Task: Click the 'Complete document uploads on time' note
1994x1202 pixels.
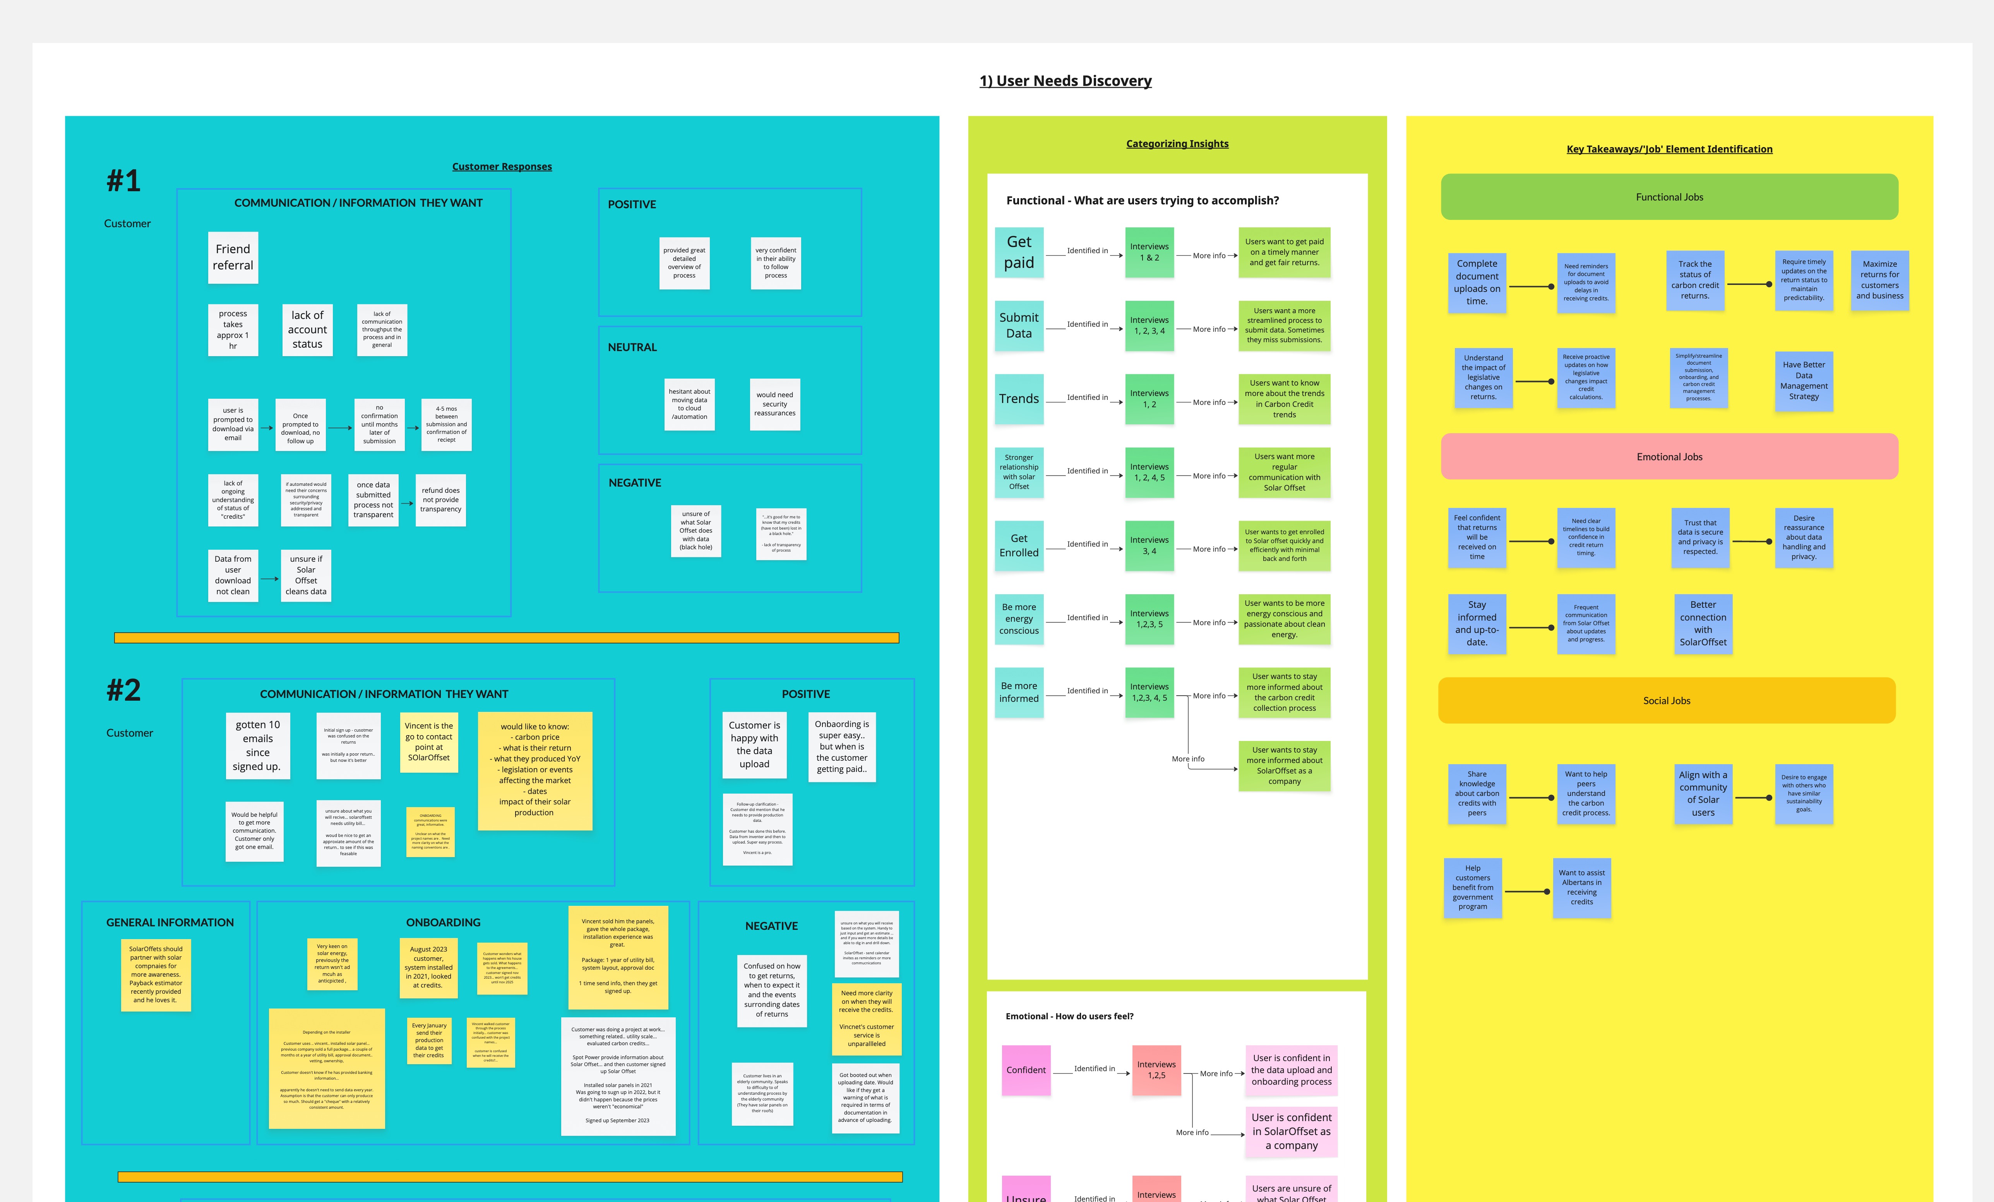Action: click(1477, 283)
